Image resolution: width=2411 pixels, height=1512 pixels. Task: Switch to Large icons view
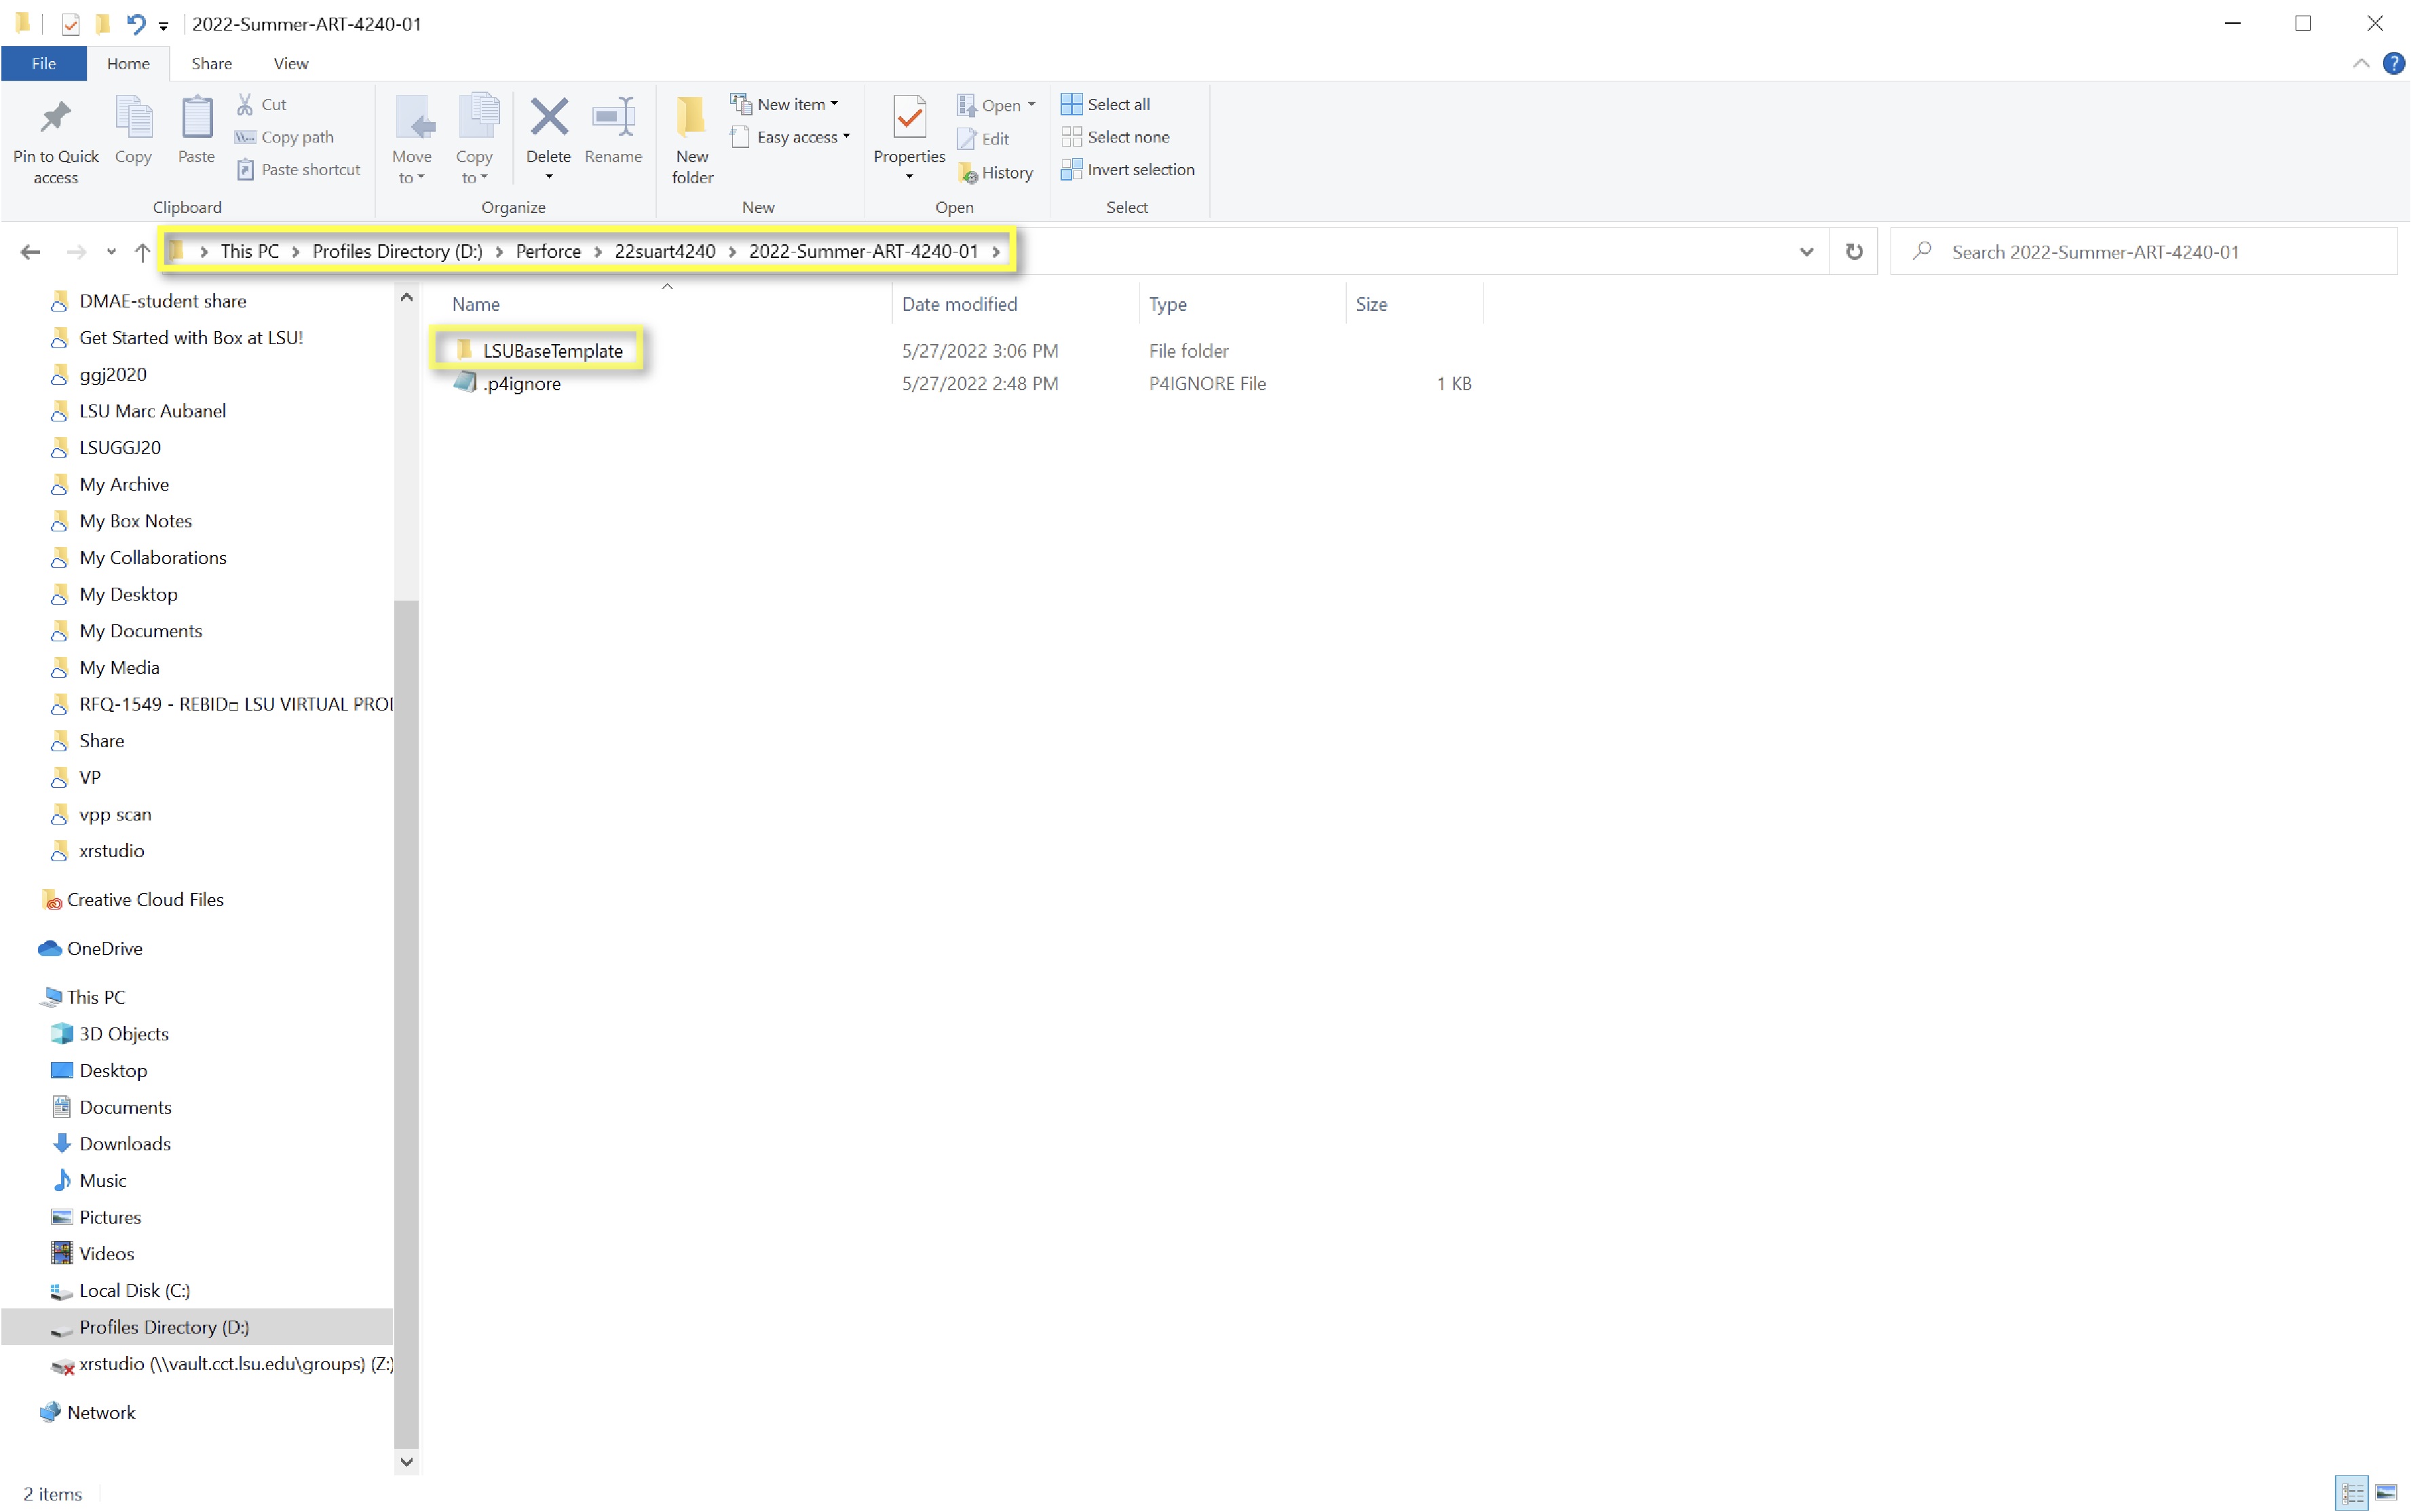[x=2386, y=1493]
